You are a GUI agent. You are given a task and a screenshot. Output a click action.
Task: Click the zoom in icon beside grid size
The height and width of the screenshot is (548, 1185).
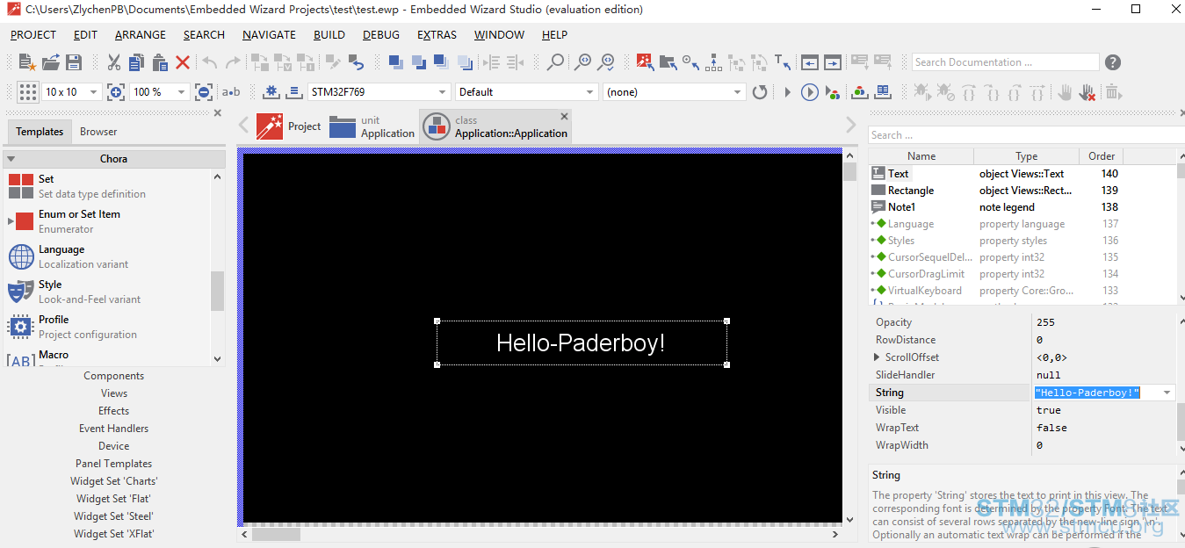point(115,92)
